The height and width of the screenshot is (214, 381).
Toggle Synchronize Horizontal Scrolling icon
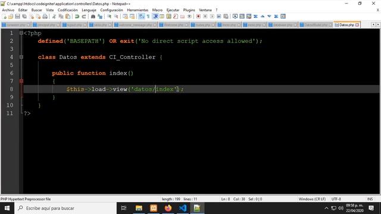(132, 17)
